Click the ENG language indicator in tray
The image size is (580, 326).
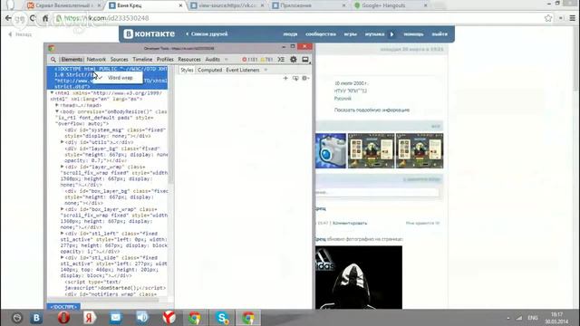[533, 318]
